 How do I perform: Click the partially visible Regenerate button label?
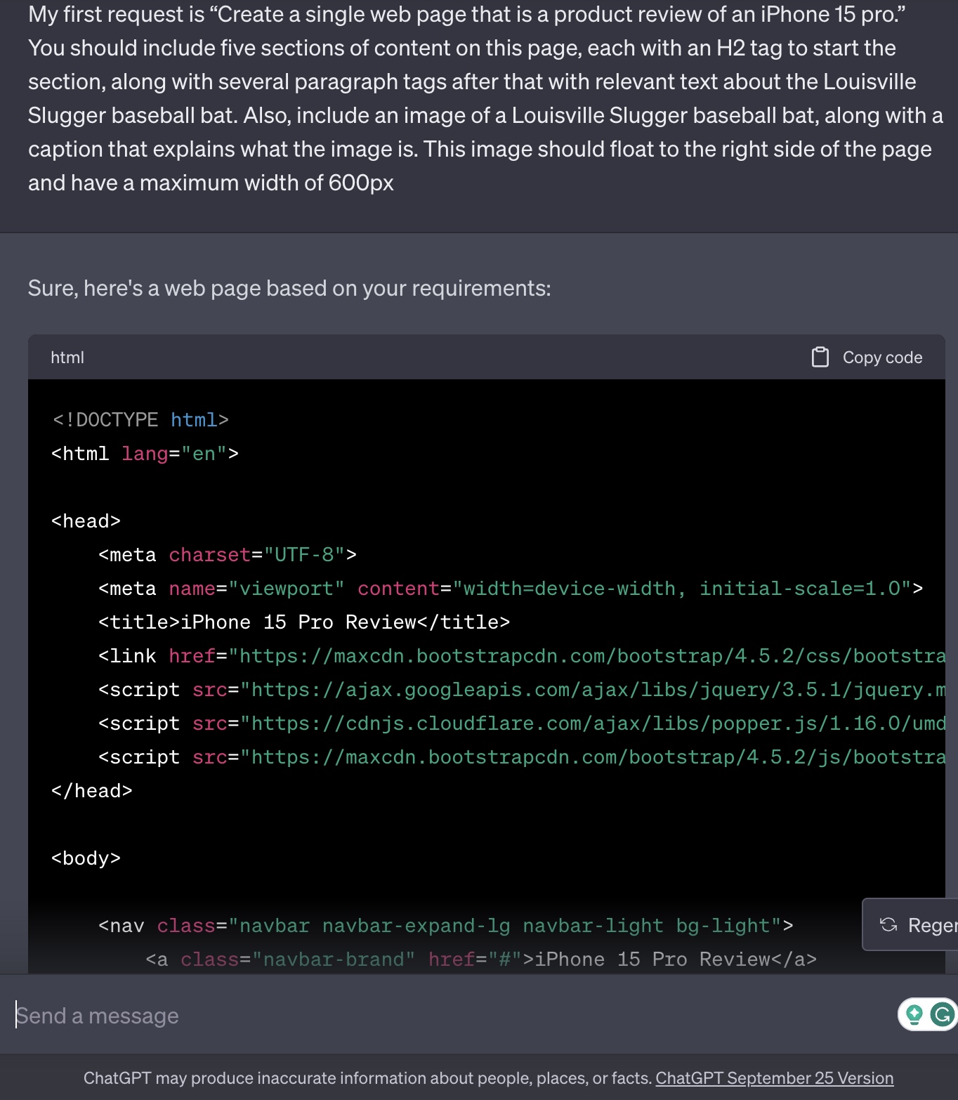point(931,925)
